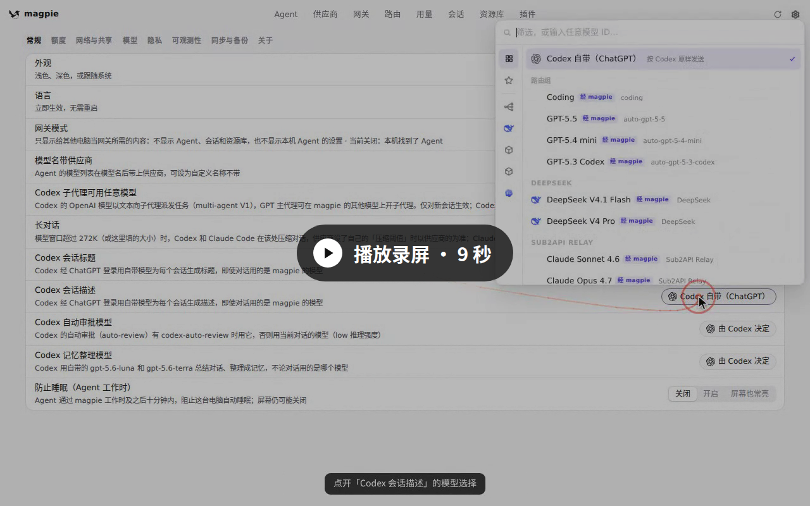Click the 外观 setting title
Image resolution: width=810 pixels, height=506 pixels.
[x=43, y=63]
